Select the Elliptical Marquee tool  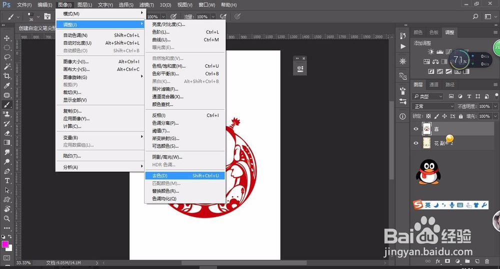click(6, 48)
